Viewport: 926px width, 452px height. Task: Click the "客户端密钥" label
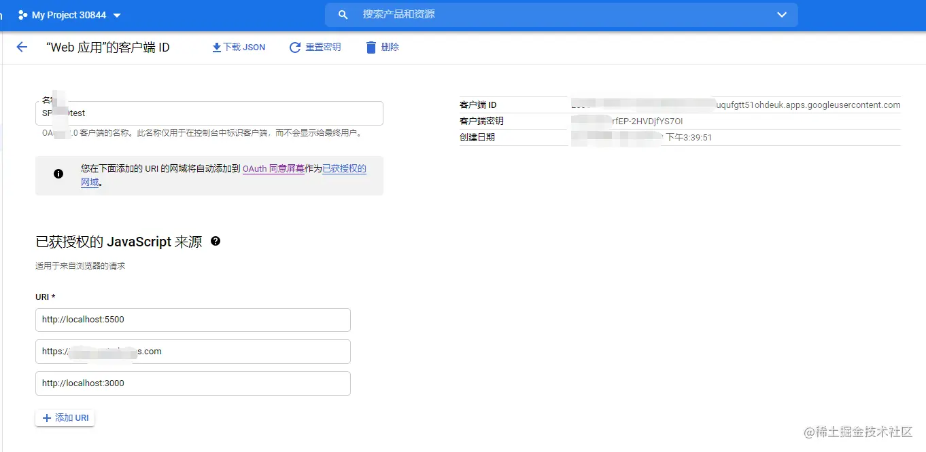[481, 121]
